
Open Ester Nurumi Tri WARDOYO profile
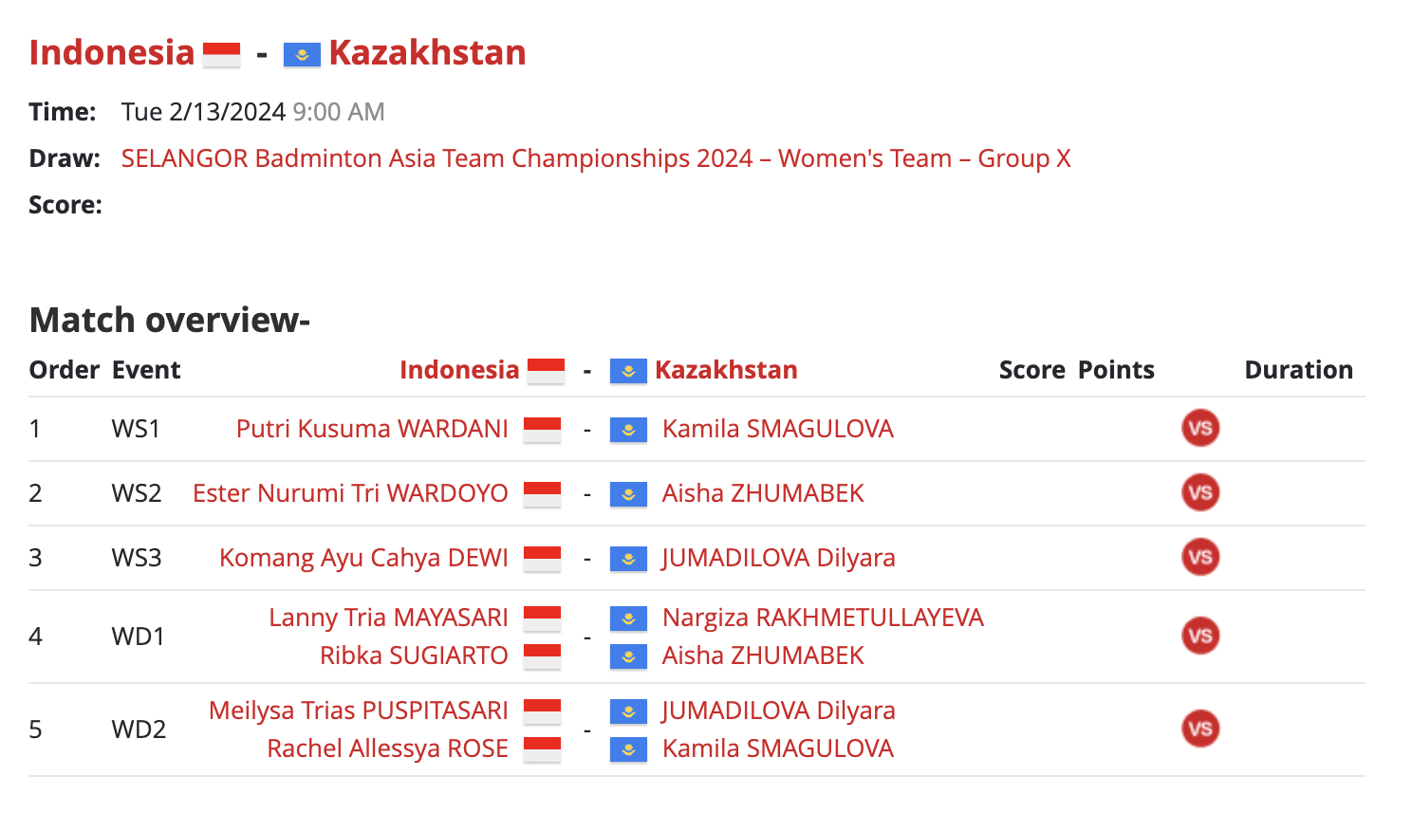click(x=350, y=493)
